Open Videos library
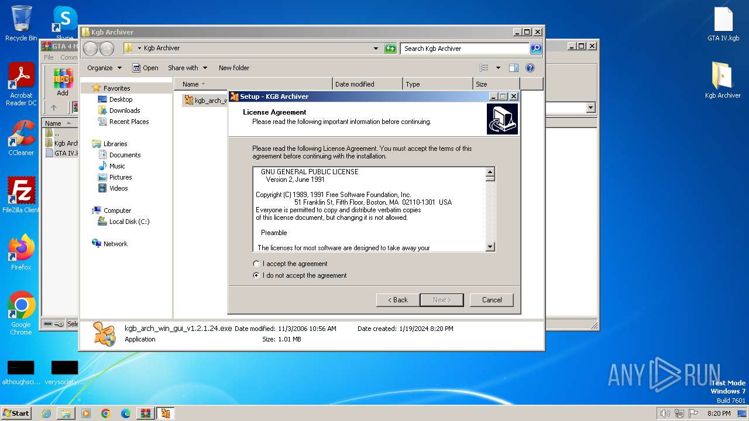749x421 pixels. pyautogui.click(x=118, y=188)
